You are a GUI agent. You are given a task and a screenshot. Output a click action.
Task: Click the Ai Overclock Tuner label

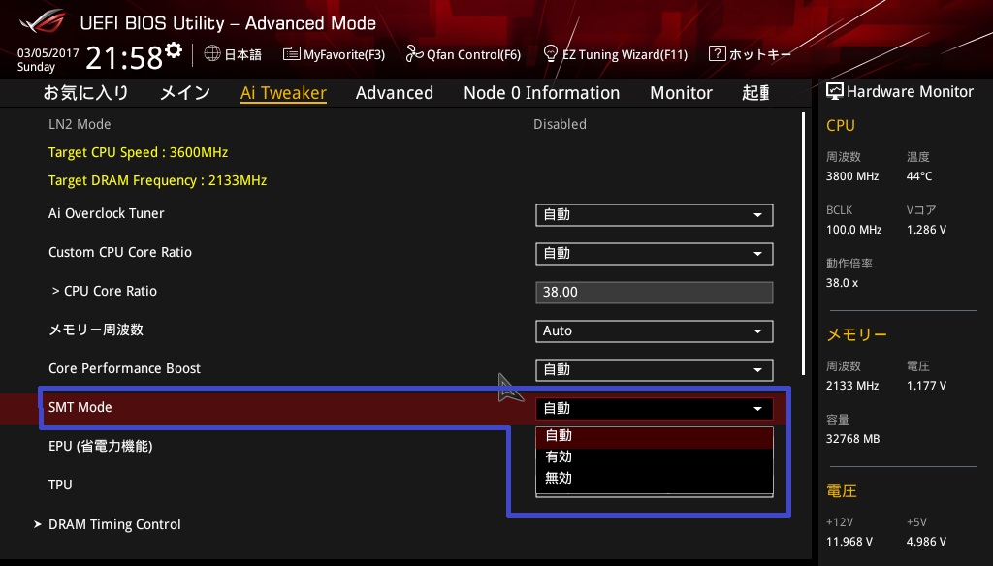point(107,213)
